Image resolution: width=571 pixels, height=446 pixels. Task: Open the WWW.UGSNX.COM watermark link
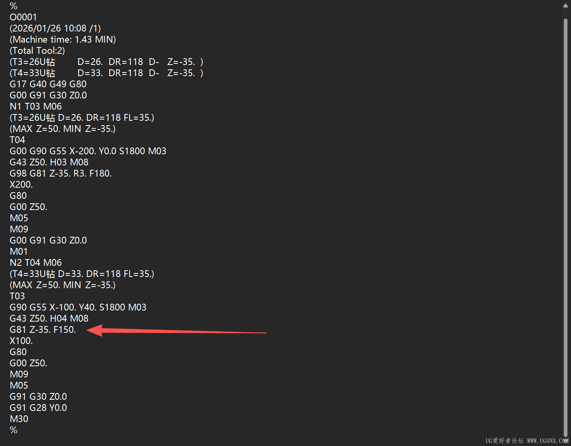[547, 440]
